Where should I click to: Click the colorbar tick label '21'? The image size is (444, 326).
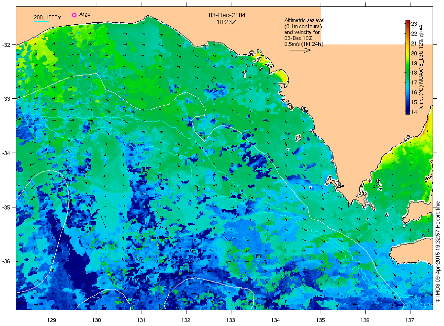[414, 43]
